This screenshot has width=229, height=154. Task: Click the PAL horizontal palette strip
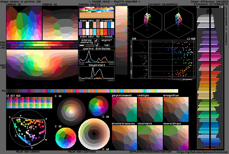click(x=92, y=91)
